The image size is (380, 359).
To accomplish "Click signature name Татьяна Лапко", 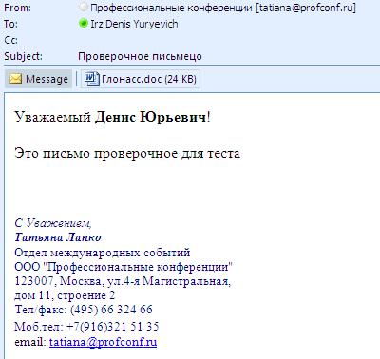I will tap(58, 237).
